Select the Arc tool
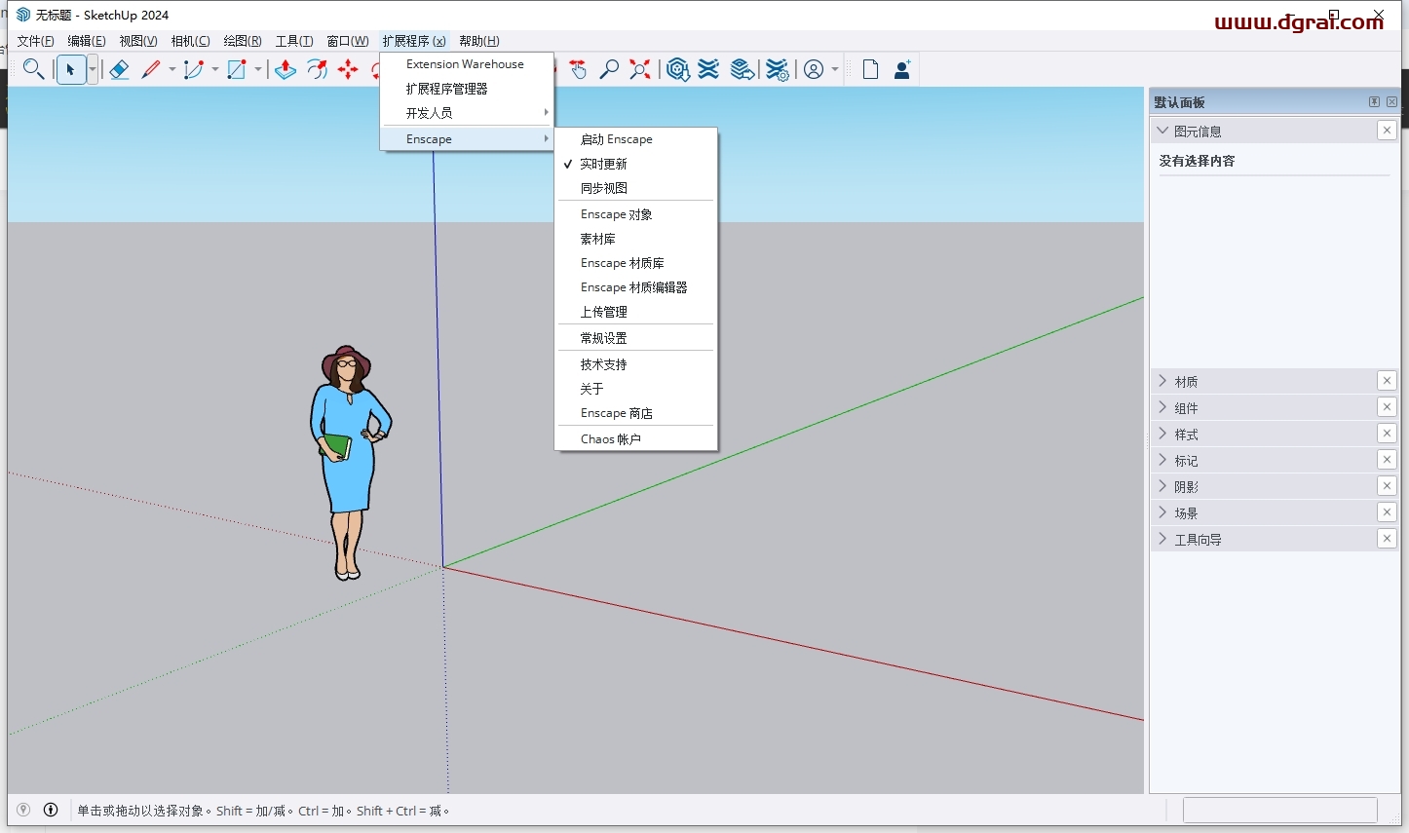The width and height of the screenshot is (1409, 833). pyautogui.click(x=194, y=69)
